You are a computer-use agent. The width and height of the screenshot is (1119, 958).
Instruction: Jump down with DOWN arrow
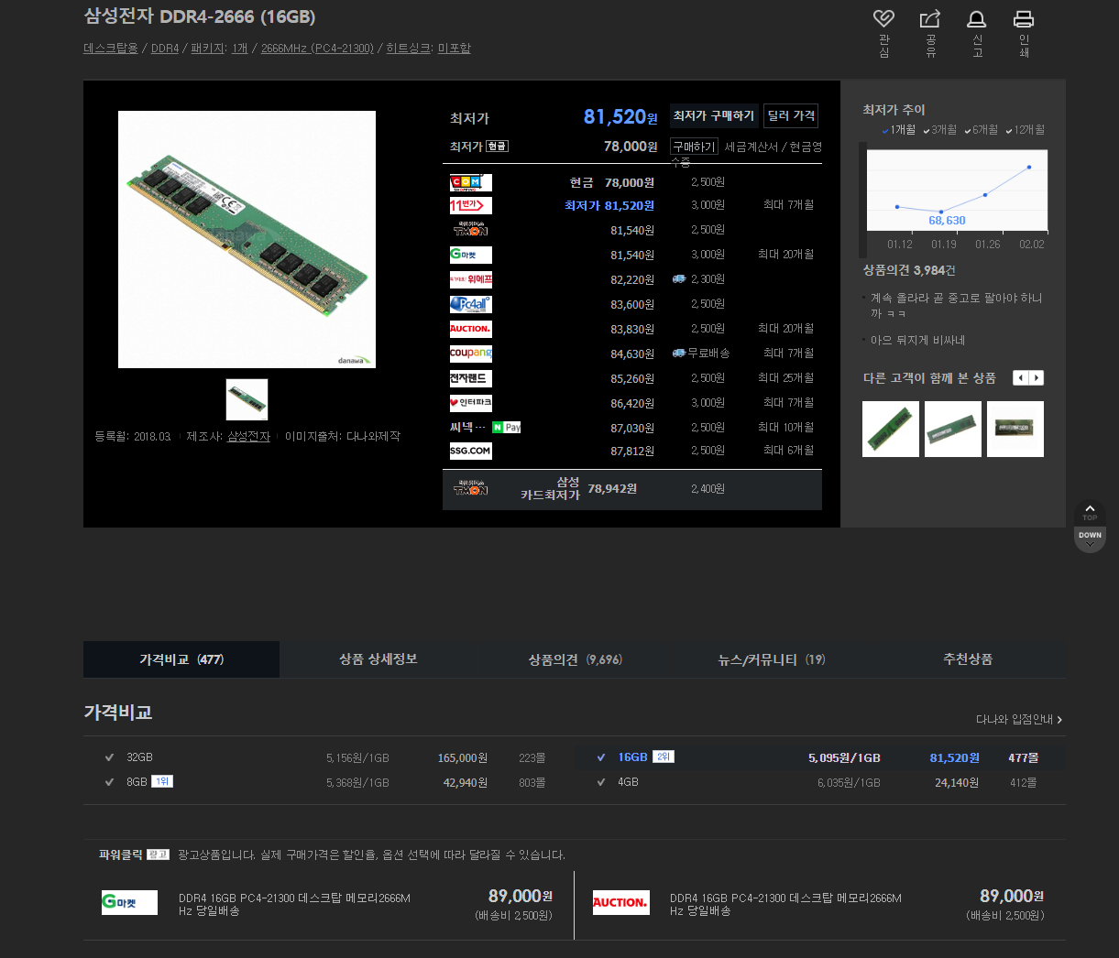pos(1090,540)
